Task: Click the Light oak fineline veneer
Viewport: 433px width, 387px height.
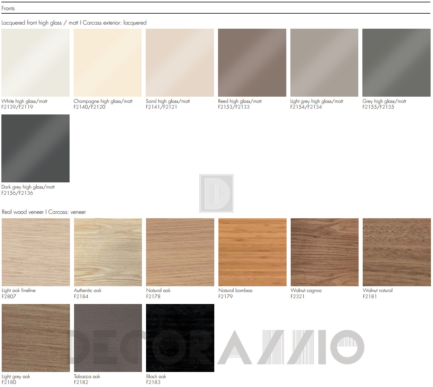Action: coord(36,252)
